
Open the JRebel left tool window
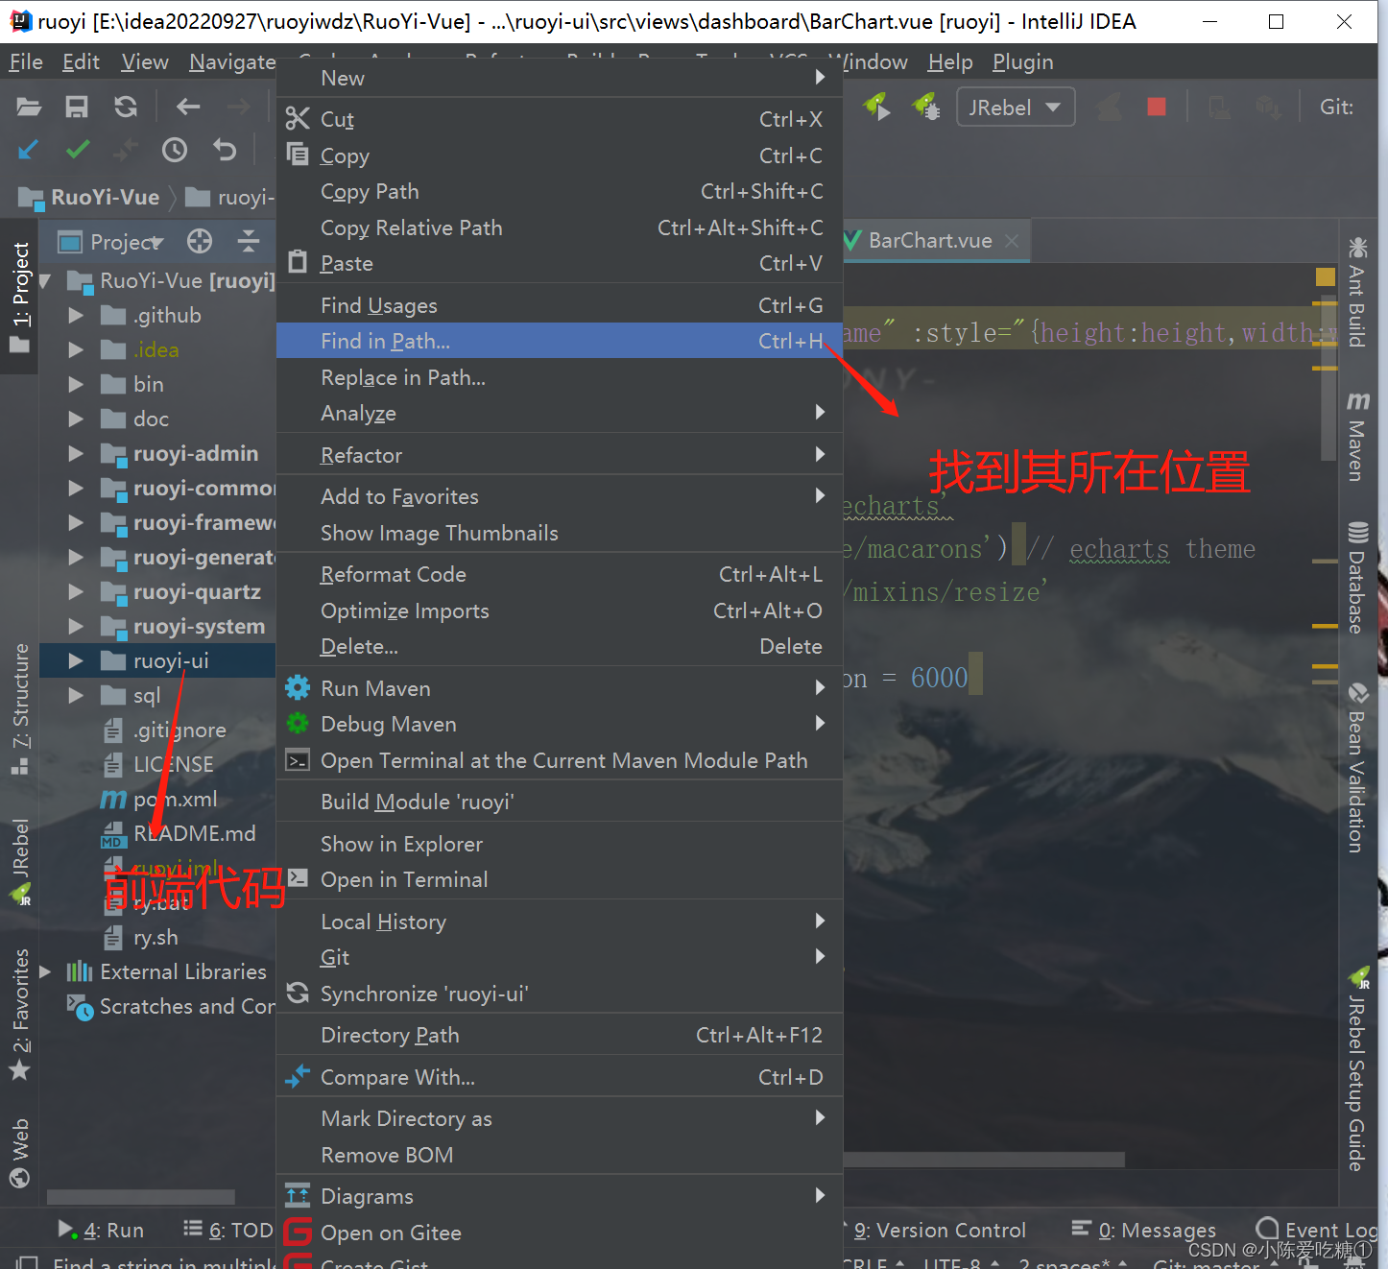click(20, 862)
